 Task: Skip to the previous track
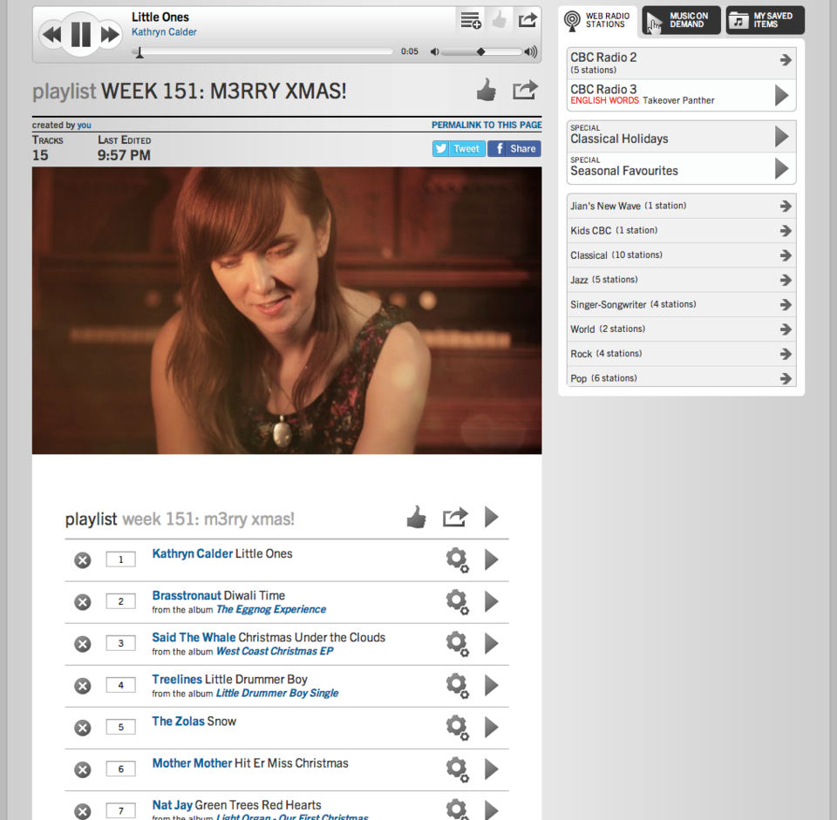coord(51,35)
